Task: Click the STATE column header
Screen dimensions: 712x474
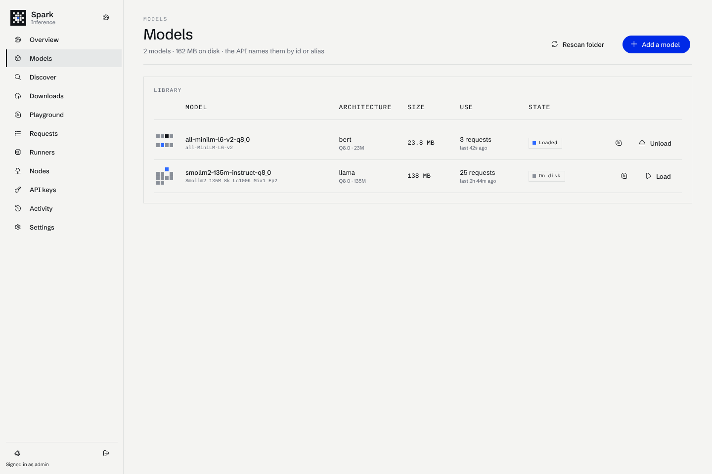Action: [x=539, y=107]
